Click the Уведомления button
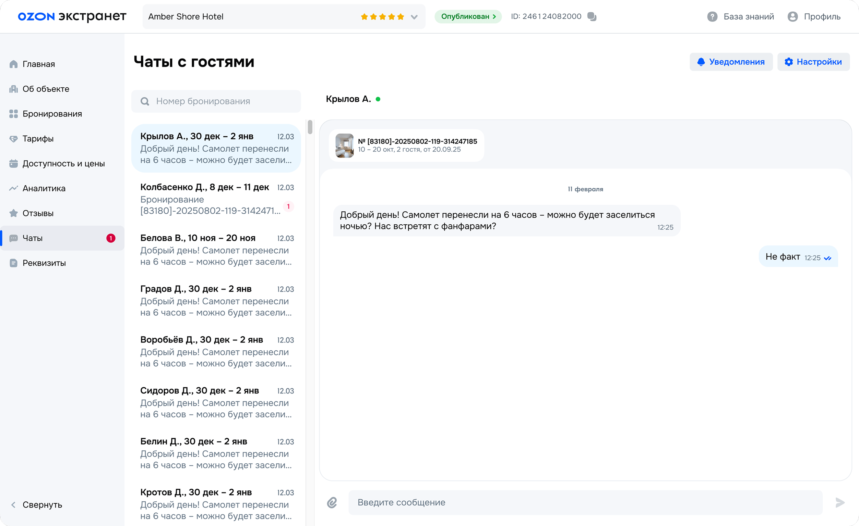859x526 pixels. coord(731,62)
